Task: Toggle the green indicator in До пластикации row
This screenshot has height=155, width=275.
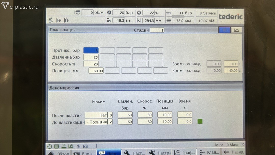Action: click(x=200, y=121)
